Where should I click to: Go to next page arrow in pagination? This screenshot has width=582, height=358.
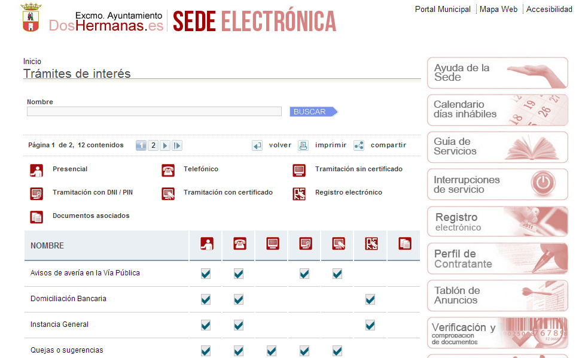tap(165, 145)
